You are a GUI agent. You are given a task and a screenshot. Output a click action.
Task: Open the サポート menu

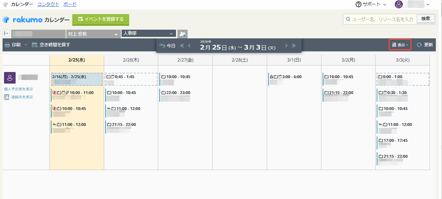[x=371, y=4]
